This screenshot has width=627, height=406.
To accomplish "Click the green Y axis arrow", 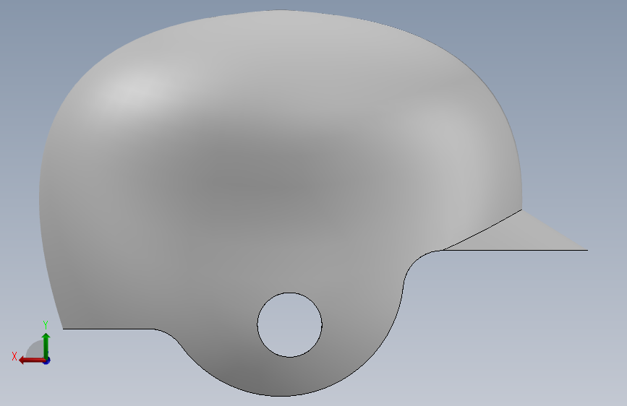I will 46,345.
